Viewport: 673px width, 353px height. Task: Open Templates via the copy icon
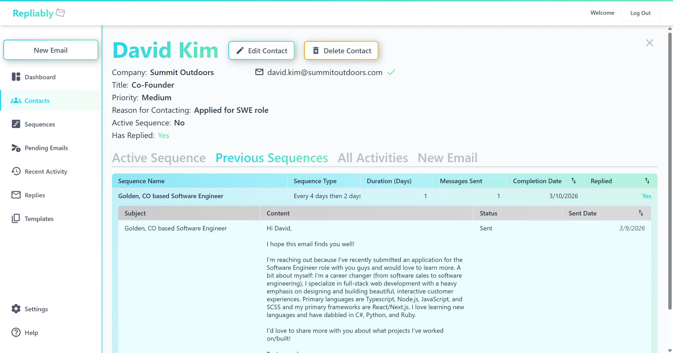coord(16,219)
